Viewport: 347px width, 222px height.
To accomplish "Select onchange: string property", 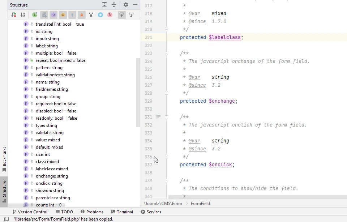I will [x=52, y=176].
